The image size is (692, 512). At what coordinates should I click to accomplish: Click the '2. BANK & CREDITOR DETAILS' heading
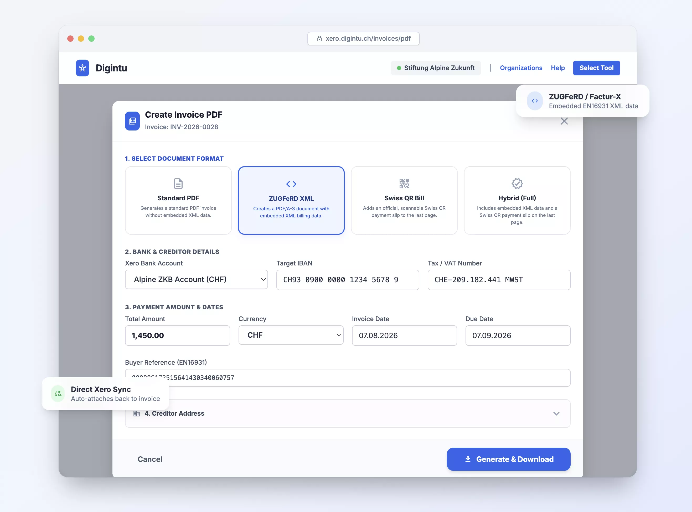tap(172, 252)
